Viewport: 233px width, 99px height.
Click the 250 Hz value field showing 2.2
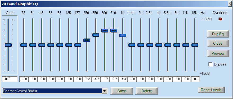87,79
